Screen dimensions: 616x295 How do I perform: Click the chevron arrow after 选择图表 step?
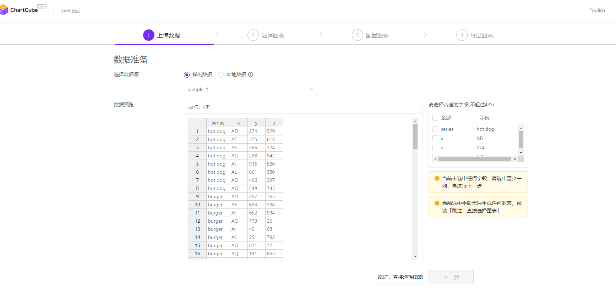pos(321,34)
